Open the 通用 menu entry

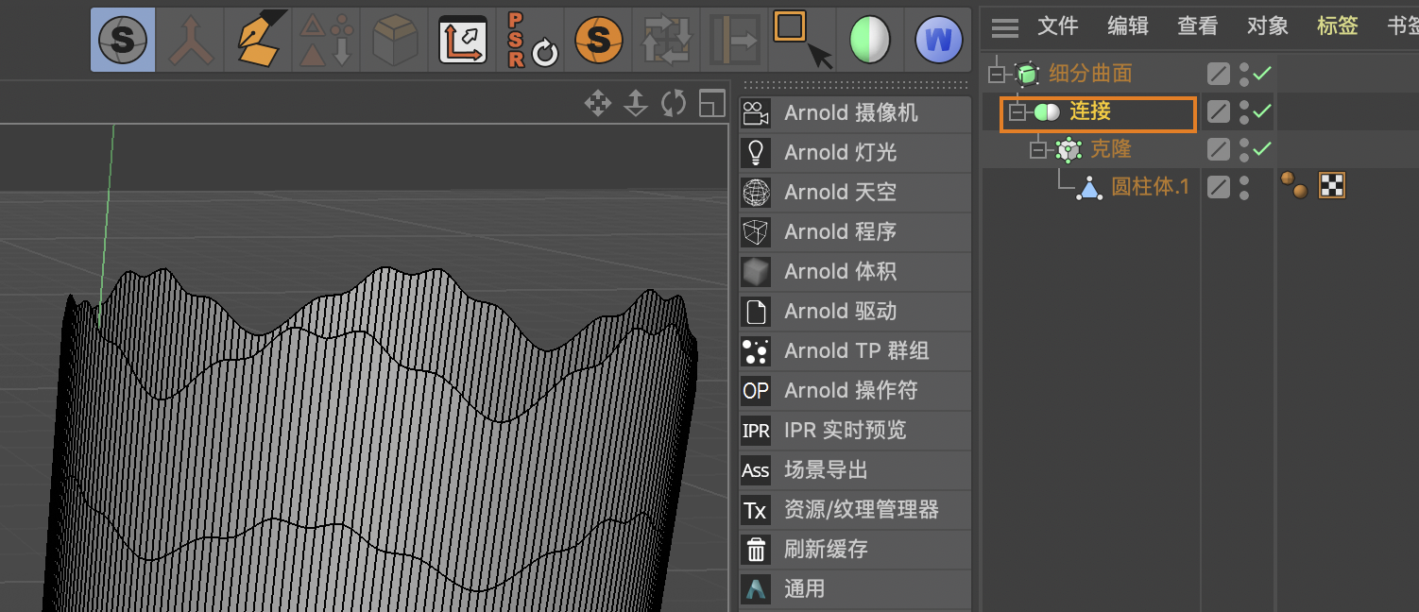click(855, 589)
